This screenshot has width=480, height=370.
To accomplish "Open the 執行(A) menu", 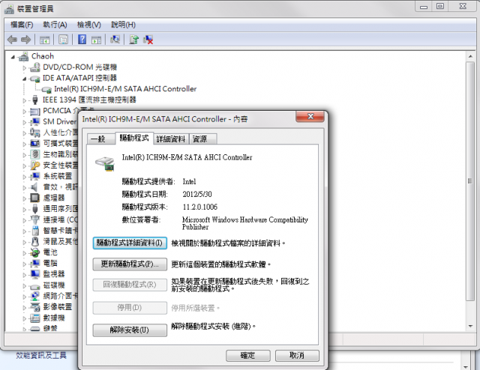I will point(55,25).
